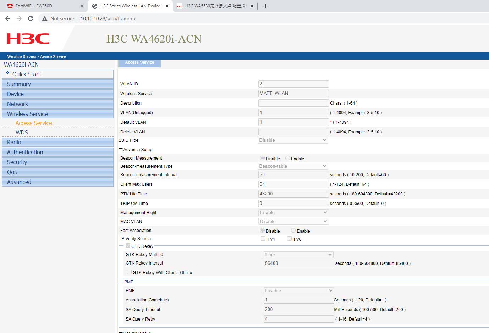This screenshot has height=333, width=489.
Task: Reload the page with refresh icon
Action: tap(31, 18)
